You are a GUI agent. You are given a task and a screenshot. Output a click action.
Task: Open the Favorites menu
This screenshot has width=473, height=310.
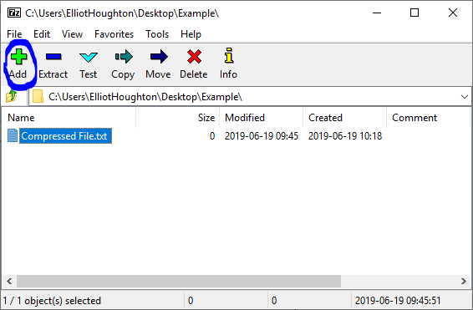click(x=114, y=34)
